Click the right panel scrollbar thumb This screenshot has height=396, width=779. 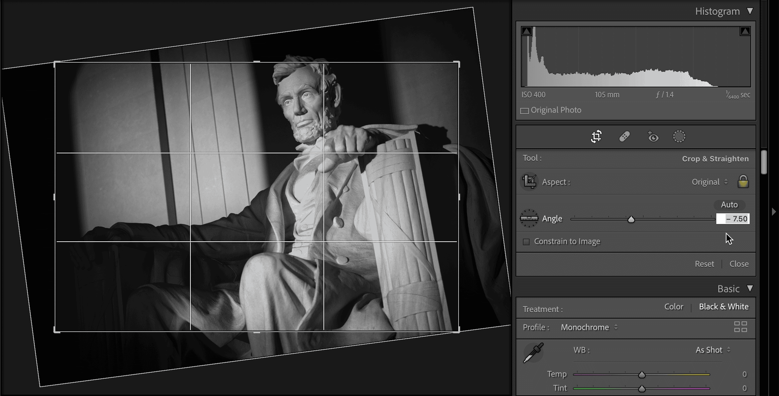click(764, 162)
